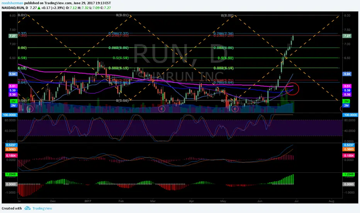The width and height of the screenshot is (360, 213).
Task: Click the Apr label on time axis
Action: [x=192, y=201]
